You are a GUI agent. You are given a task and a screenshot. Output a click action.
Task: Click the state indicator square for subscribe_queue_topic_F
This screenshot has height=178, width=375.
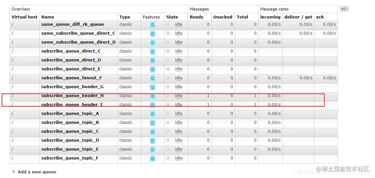pyautogui.click(x=168, y=158)
